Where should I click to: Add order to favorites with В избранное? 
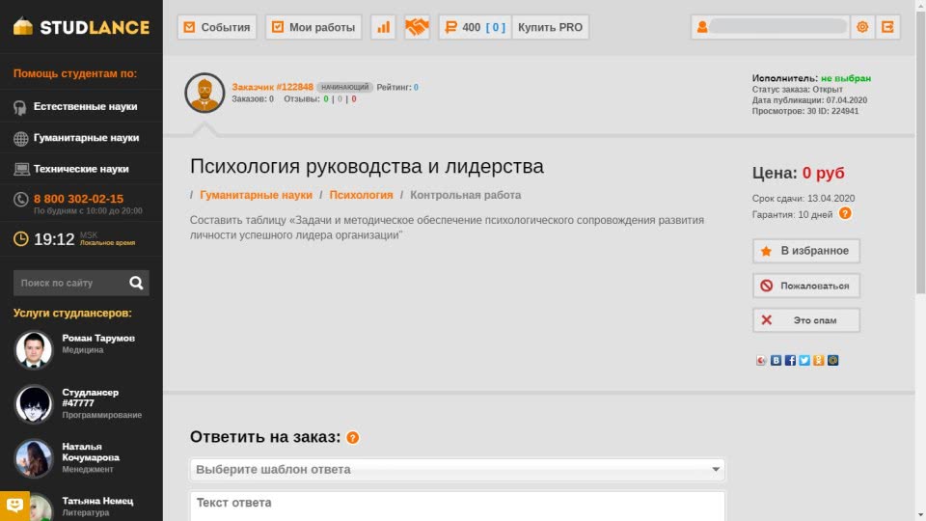point(805,251)
